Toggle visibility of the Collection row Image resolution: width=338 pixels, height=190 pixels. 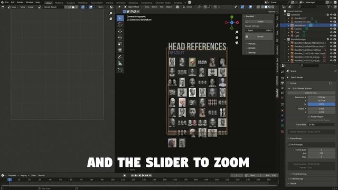click(x=331, y=15)
